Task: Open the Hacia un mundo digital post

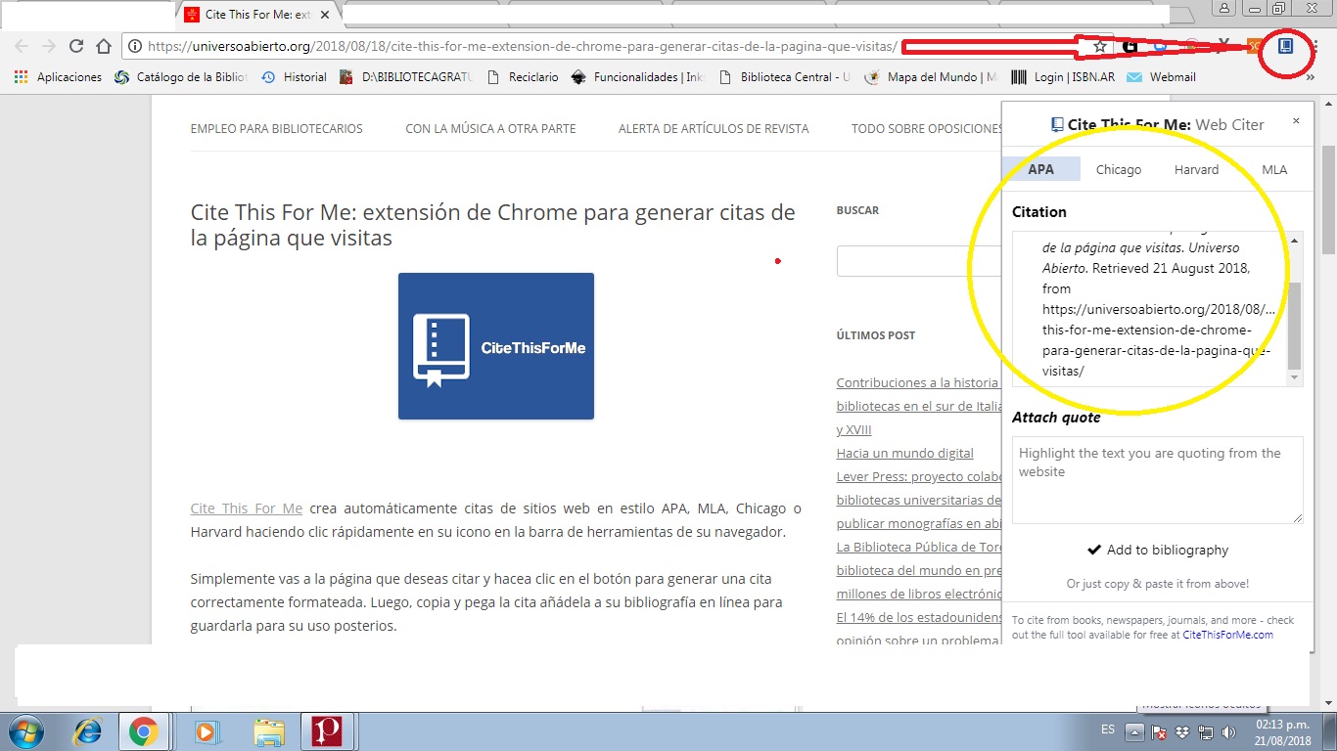Action: tap(905, 454)
